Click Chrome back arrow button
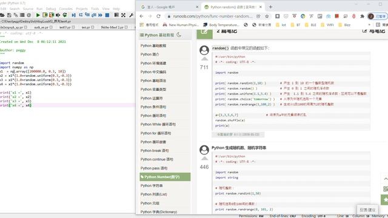This screenshot has height=218, width=388. [x=141, y=16]
